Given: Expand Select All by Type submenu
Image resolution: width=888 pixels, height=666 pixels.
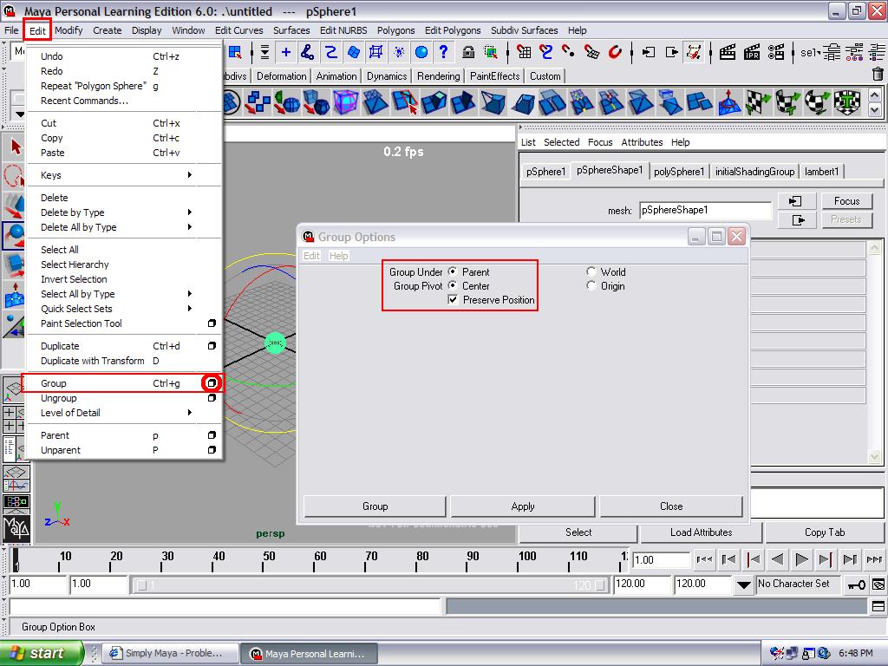Looking at the screenshot, I should point(190,294).
